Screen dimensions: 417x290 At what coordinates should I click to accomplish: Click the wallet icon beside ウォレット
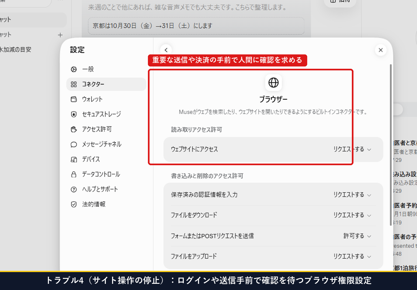[x=74, y=99]
